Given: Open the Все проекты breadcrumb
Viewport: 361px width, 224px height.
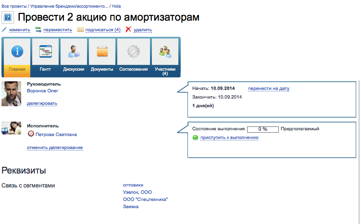Looking at the screenshot, I should tap(14, 6).
